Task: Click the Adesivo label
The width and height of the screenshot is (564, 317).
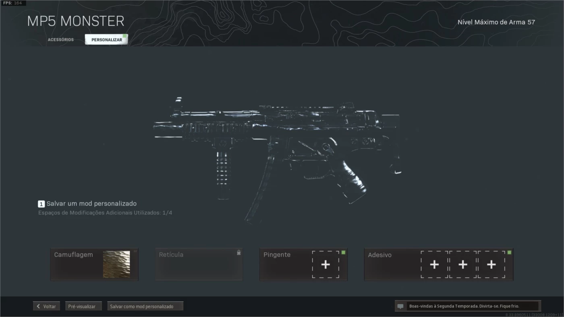Action: click(x=379, y=255)
